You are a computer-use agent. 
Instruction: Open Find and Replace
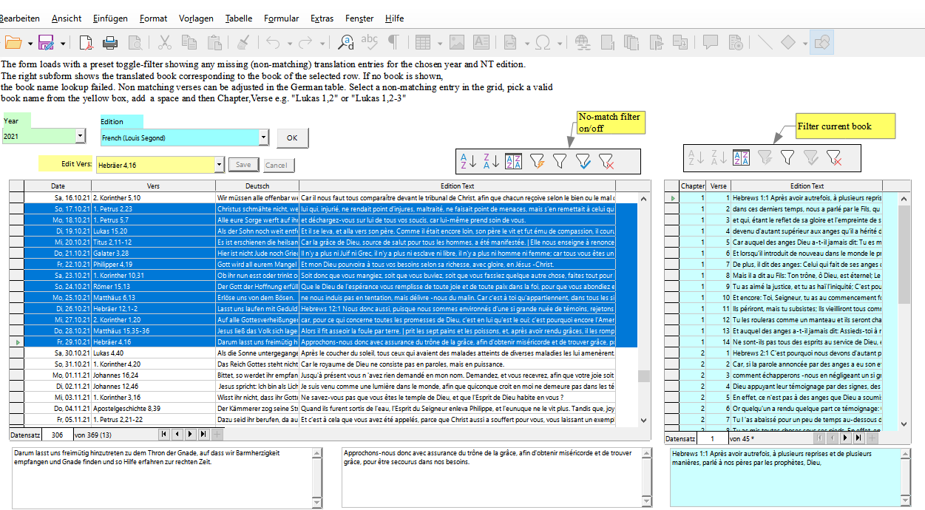coord(345,42)
